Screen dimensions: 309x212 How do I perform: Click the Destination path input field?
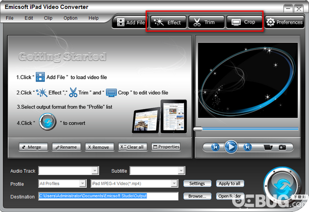(108, 196)
